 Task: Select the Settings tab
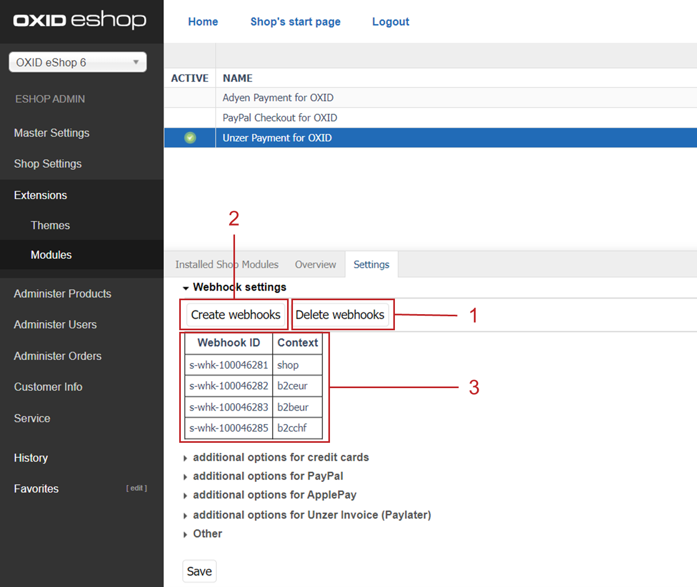(371, 264)
